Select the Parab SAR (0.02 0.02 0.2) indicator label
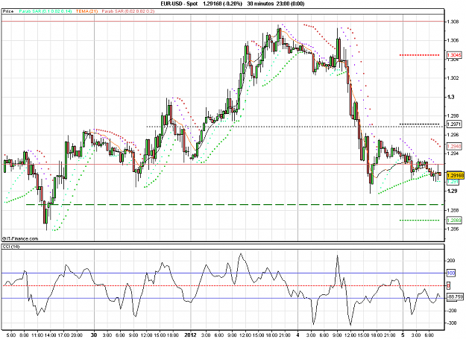Screen dimensions: 466x339 pos(128,11)
